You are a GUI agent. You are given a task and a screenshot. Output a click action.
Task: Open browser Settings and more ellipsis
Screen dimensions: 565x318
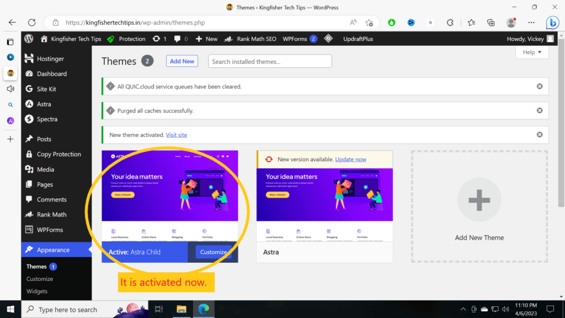click(531, 22)
